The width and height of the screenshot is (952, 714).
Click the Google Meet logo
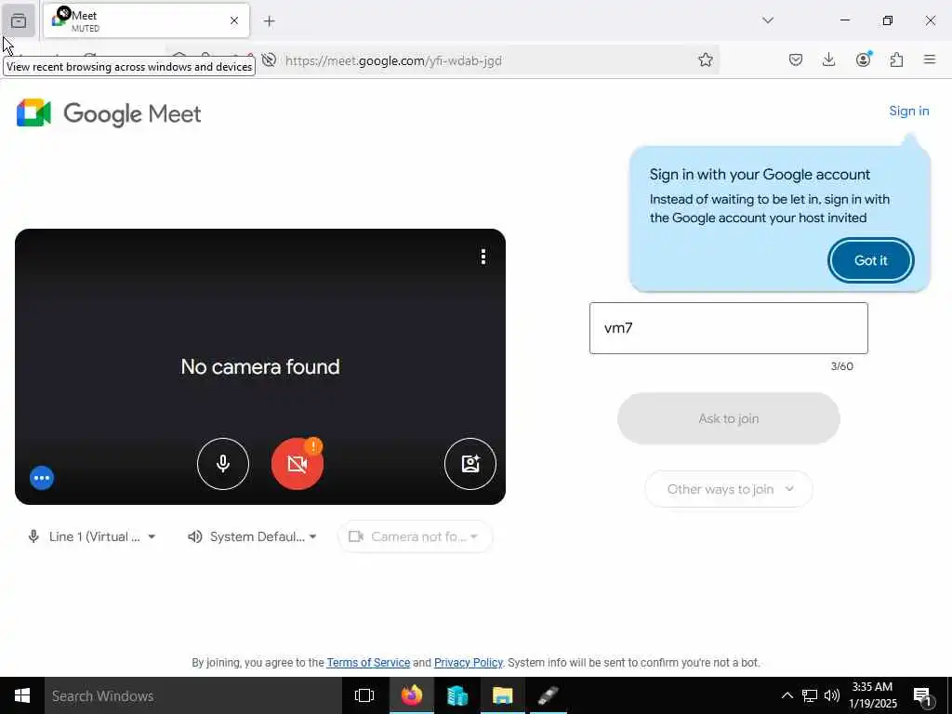point(109,112)
